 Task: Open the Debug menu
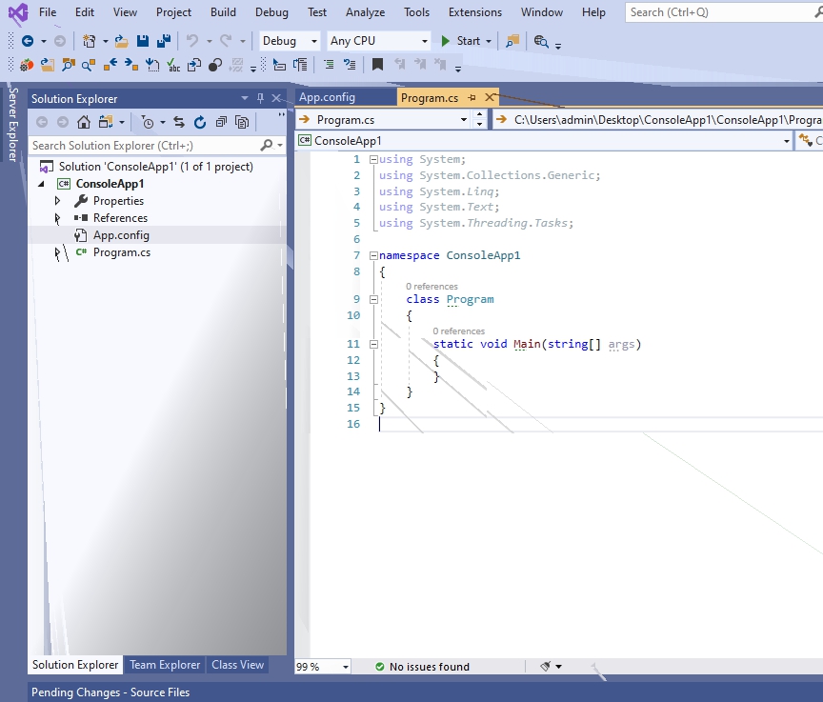(271, 12)
